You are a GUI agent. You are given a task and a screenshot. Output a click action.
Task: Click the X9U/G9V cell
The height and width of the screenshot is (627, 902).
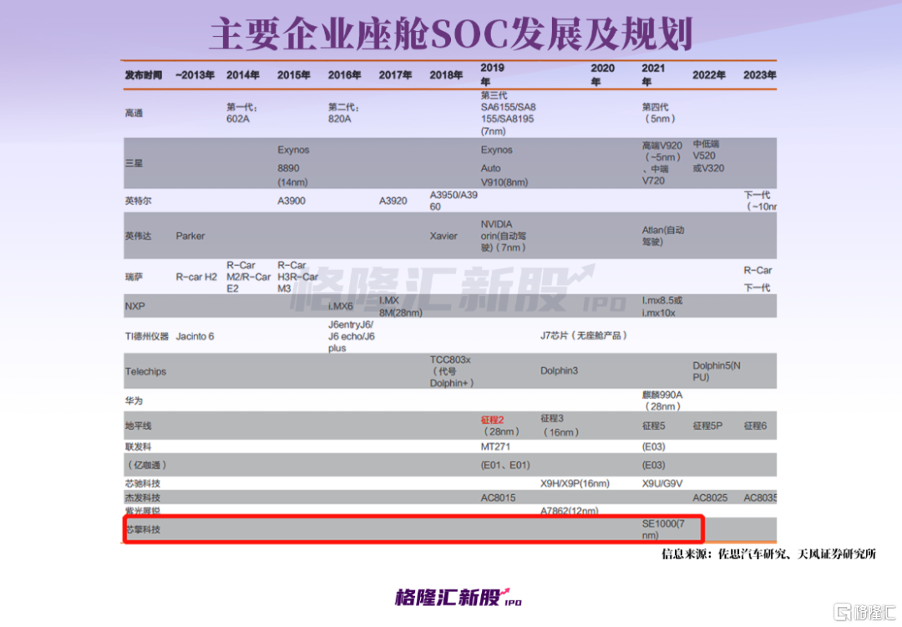pos(662,484)
